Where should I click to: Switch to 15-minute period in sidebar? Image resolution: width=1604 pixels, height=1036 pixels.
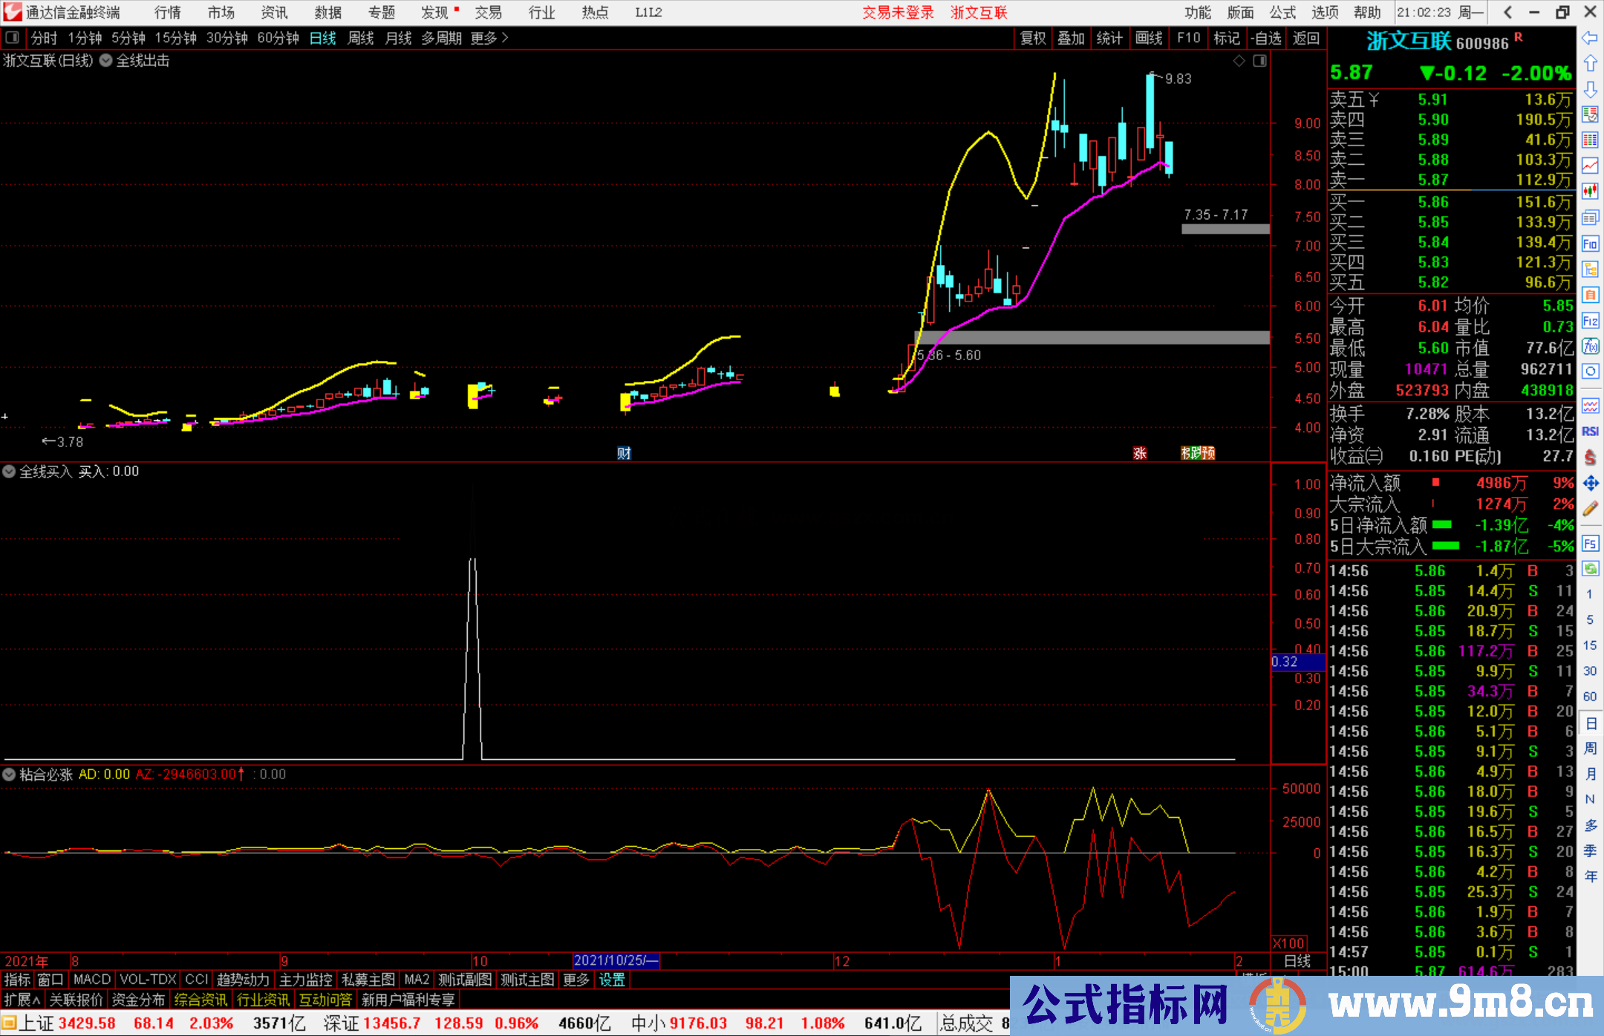[x=1589, y=645]
